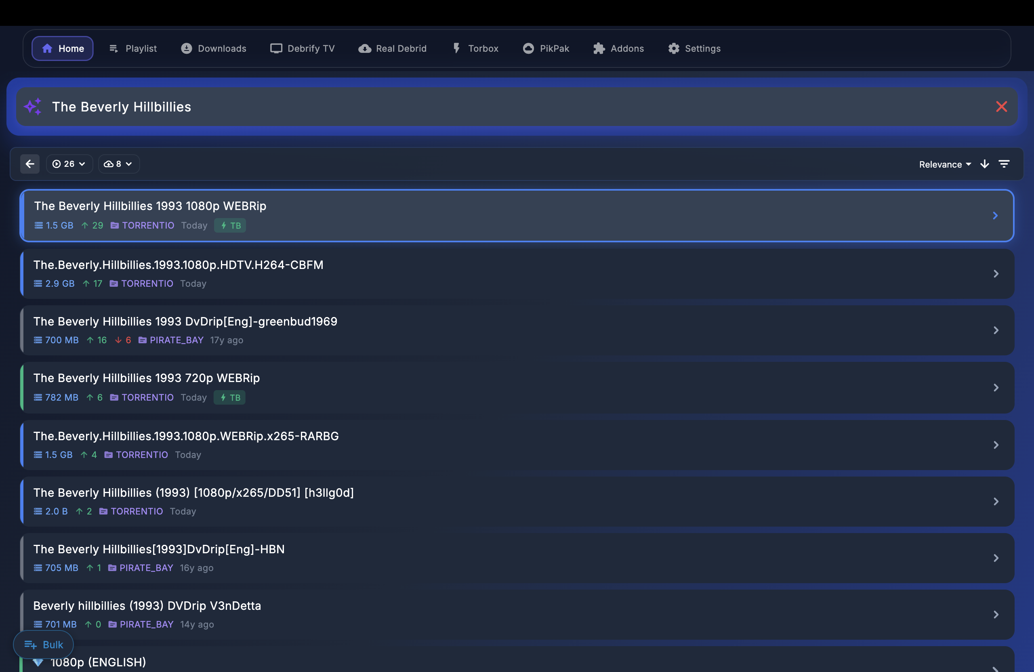Screen dimensions: 1034x672
Task: Go back using the arrow button
Action: [x=29, y=164]
